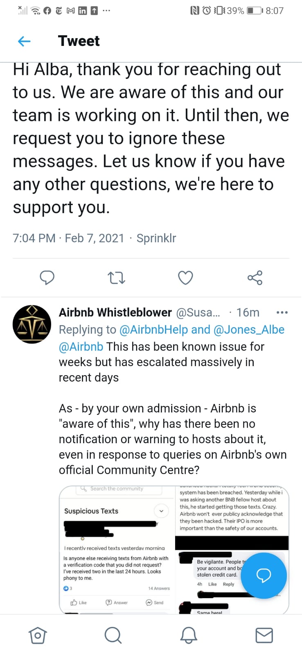Open Airbnb Whistleblower profile picture
This screenshot has width=302, height=656.
click(32, 324)
